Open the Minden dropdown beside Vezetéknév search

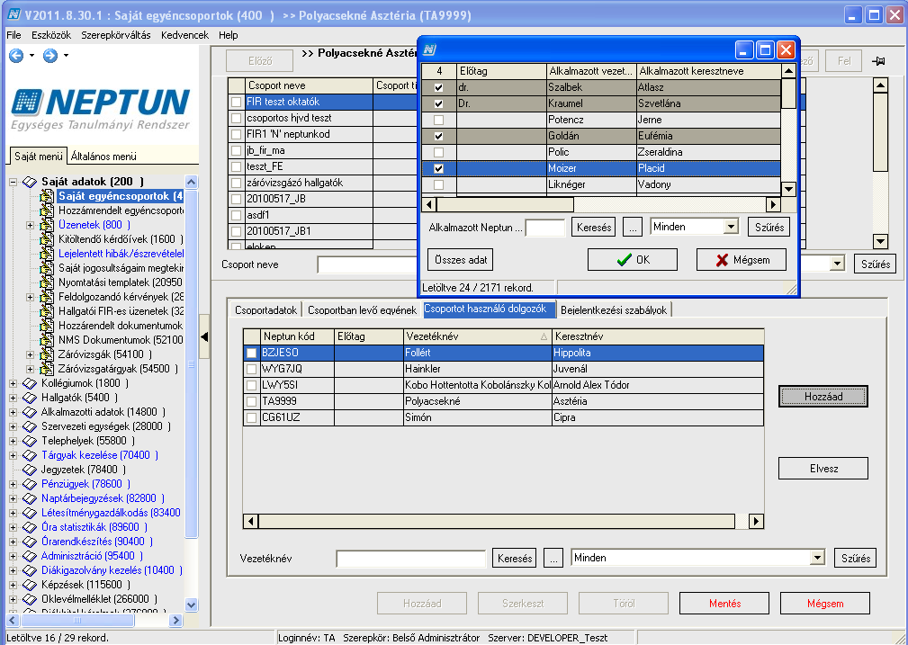point(816,558)
